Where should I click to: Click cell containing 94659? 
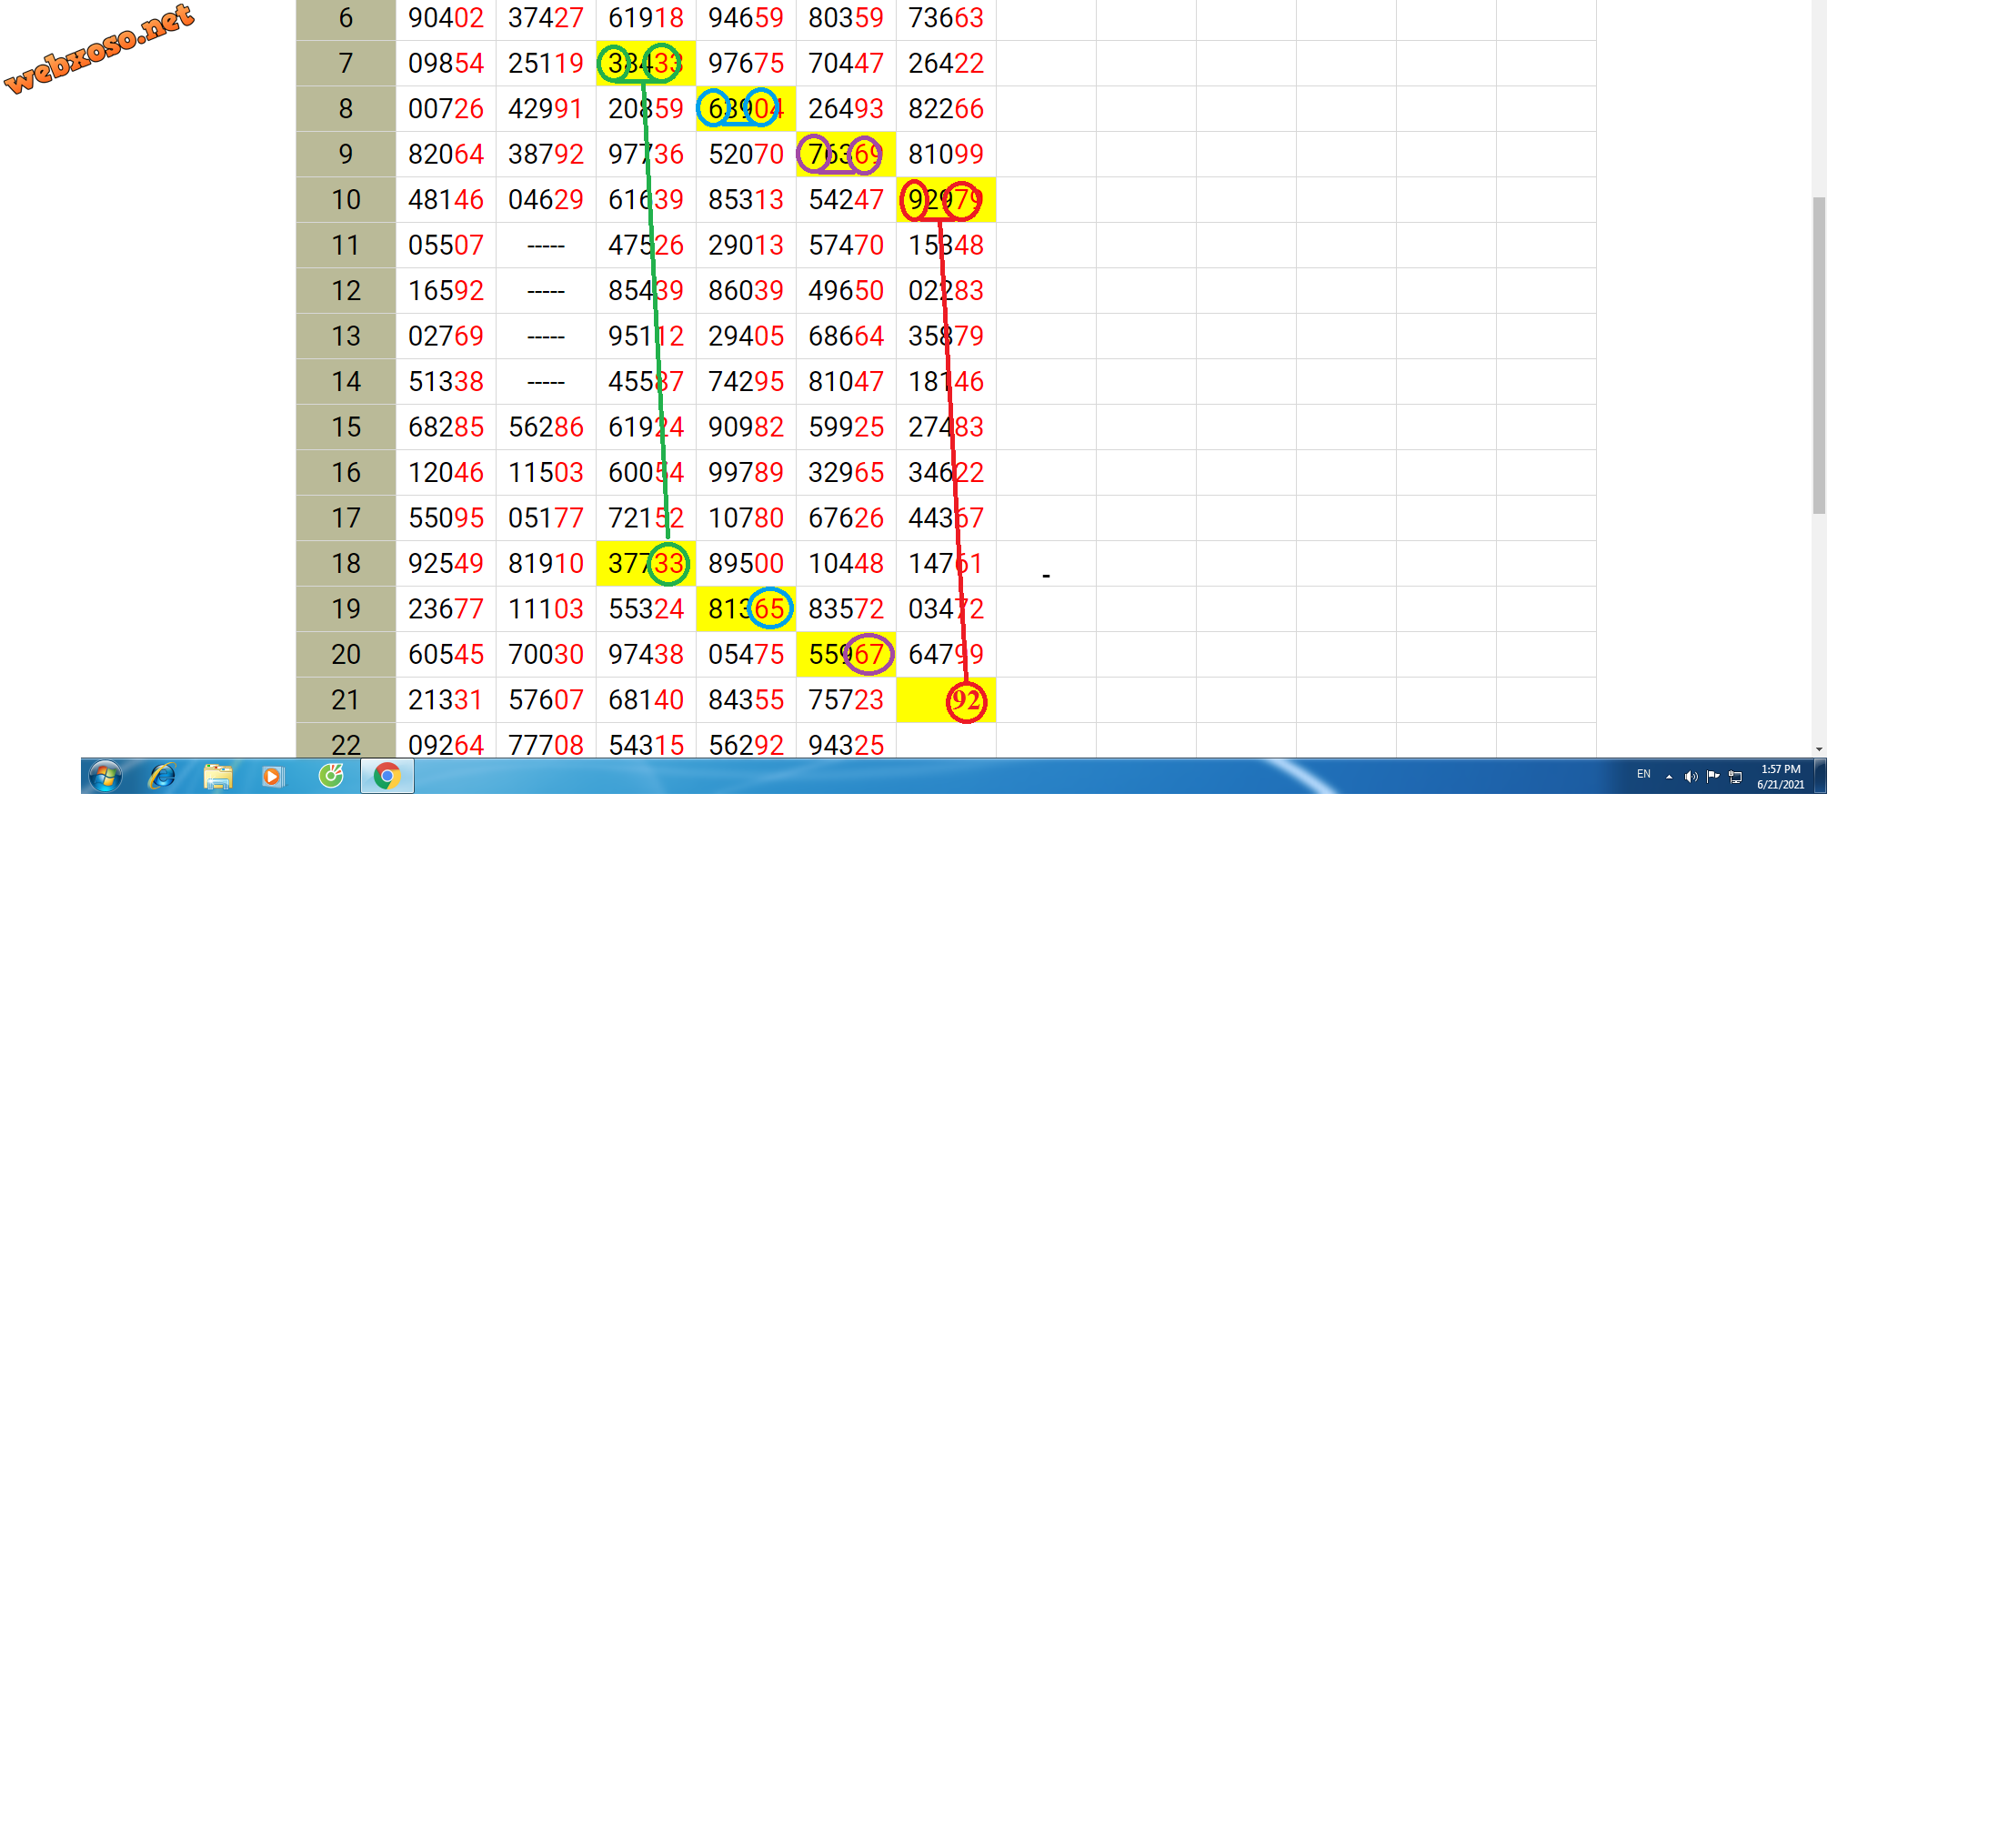click(x=746, y=18)
